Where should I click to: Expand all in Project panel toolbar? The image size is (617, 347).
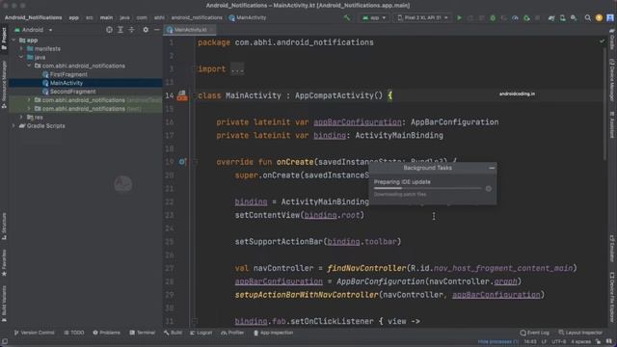121,30
